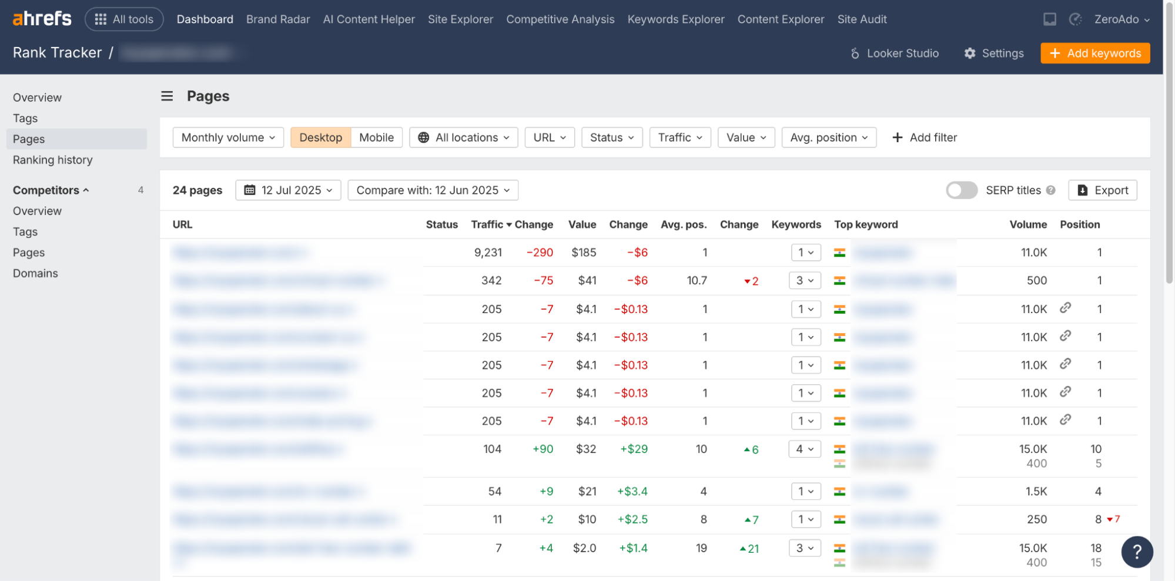Open the Traffic filter dropdown
The image size is (1175, 581).
click(680, 137)
